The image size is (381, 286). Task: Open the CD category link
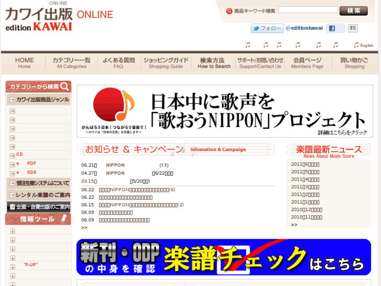[19, 154]
